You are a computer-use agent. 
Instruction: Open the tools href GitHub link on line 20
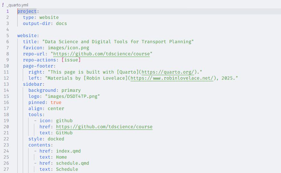pos(104,127)
